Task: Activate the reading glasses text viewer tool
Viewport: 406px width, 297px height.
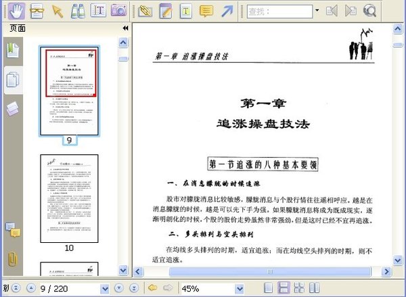Action: [37, 11]
